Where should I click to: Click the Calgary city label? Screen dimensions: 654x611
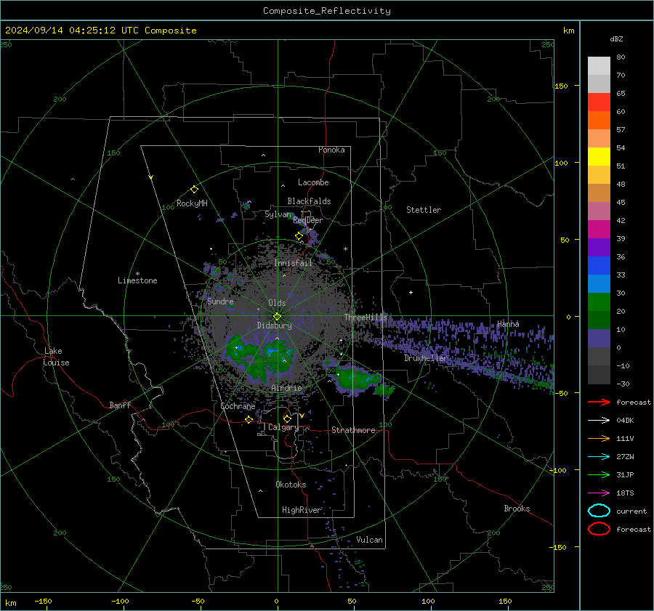coord(283,427)
